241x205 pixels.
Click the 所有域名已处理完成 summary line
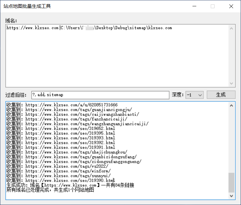click(x=50, y=190)
